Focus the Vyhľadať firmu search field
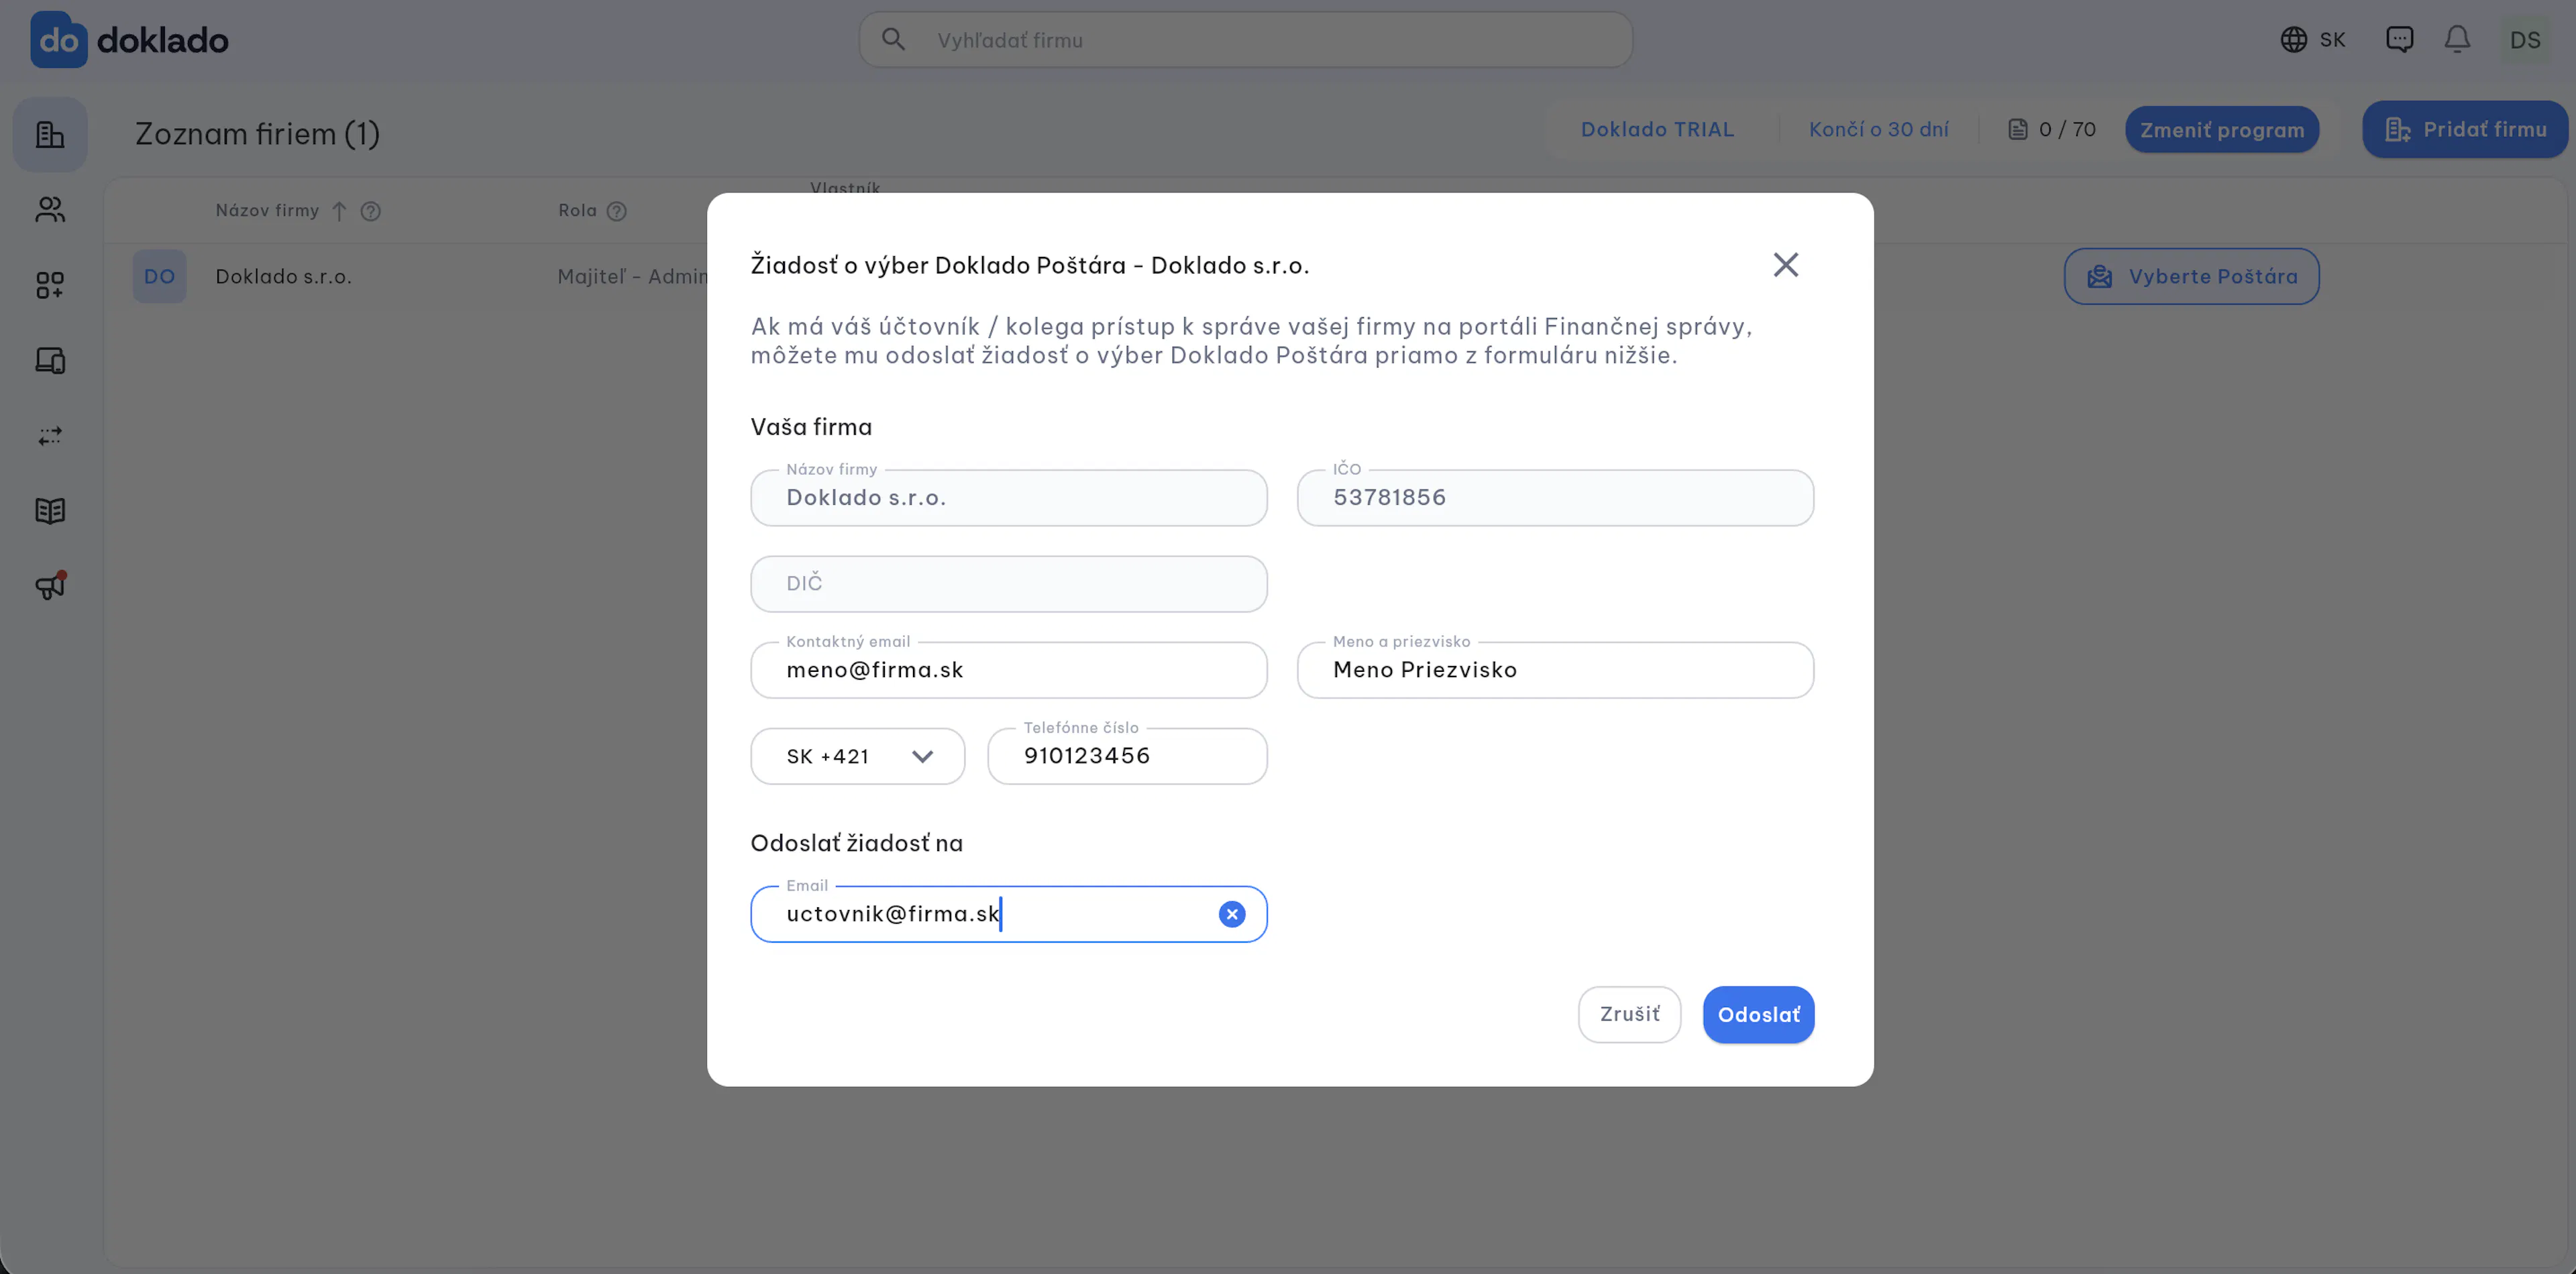Screen dimensions: 2576x1274 click(1246, 40)
